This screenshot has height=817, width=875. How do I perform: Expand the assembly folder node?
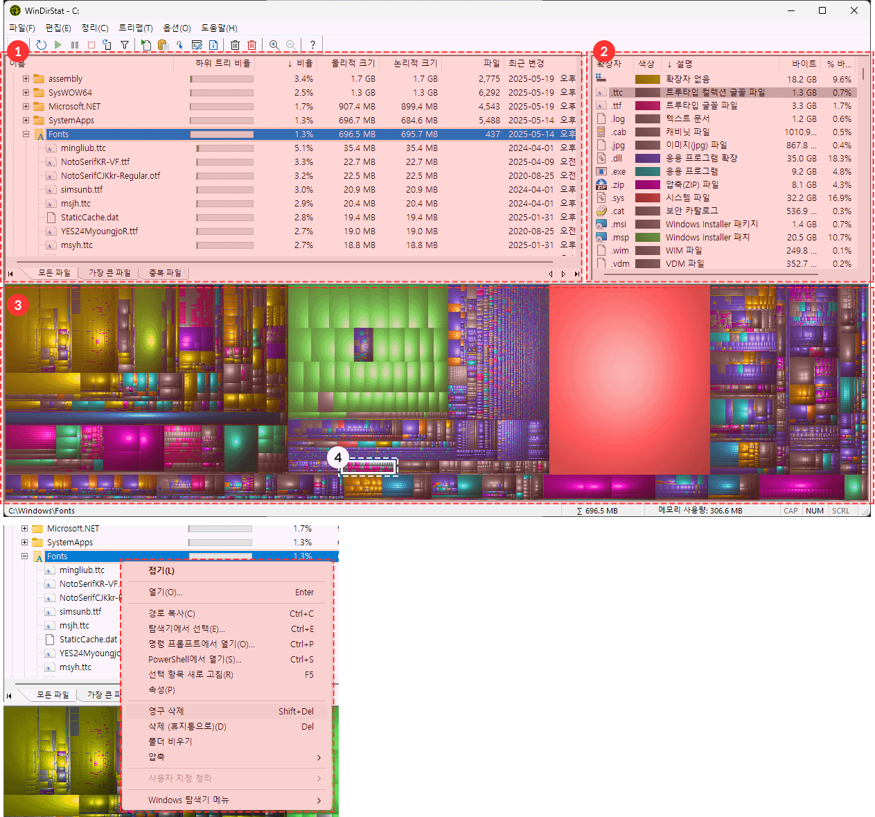(x=26, y=78)
